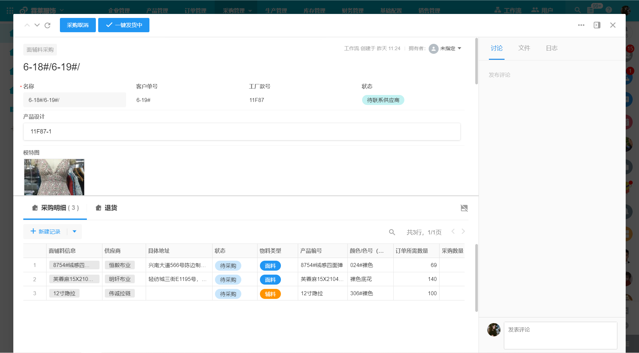Viewport: 639px width, 353px height.
Task: Open help via the question mark icon
Action: coord(609,9)
